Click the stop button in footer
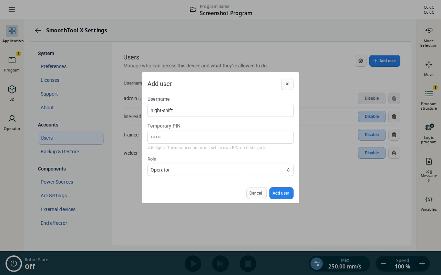 pyautogui.click(x=248, y=264)
